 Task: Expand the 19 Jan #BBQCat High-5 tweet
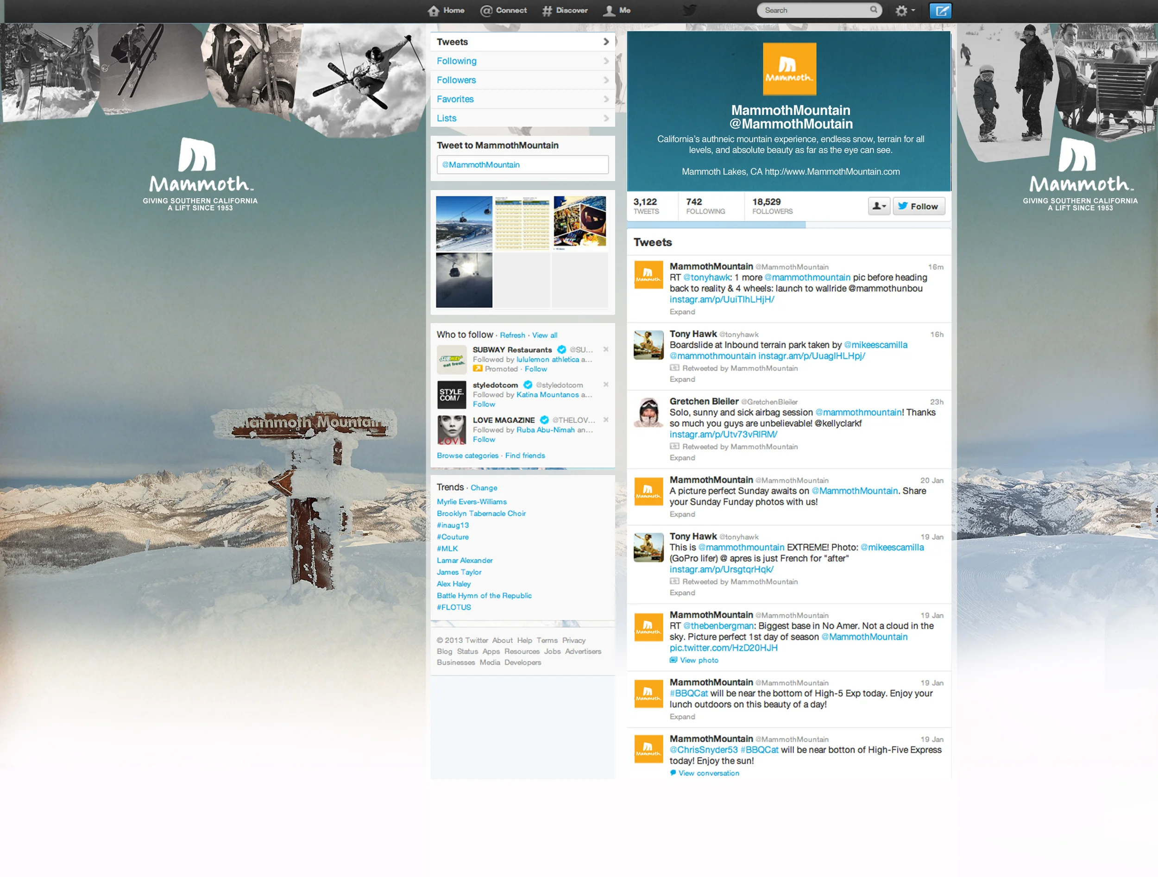click(x=682, y=717)
